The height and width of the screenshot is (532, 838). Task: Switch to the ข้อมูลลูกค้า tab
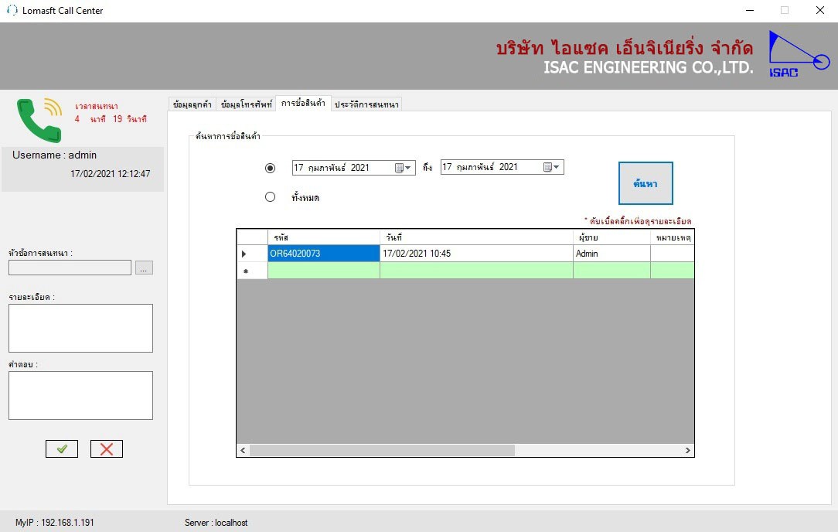192,104
